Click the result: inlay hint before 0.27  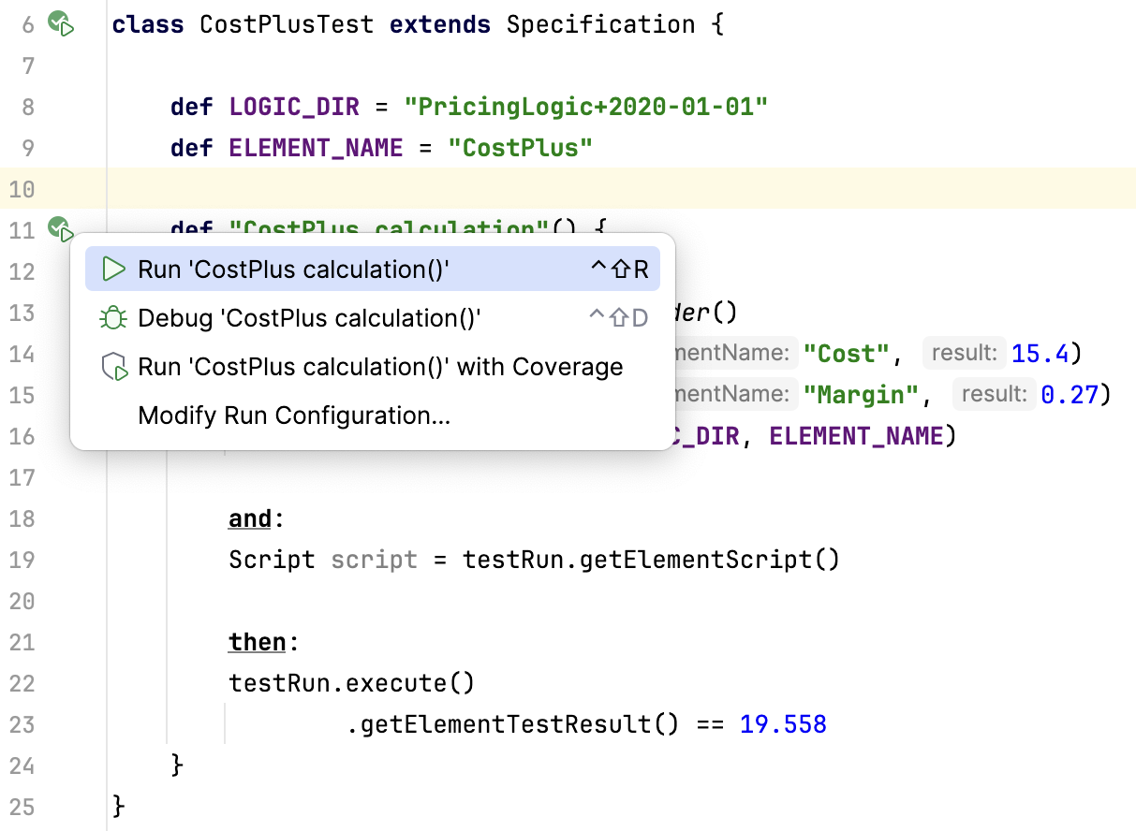click(994, 395)
